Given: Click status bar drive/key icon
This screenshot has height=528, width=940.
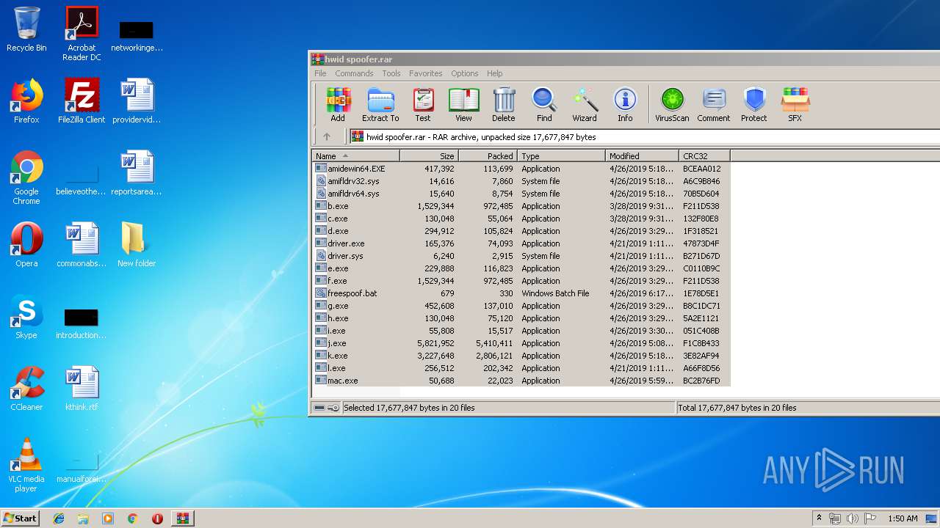Looking at the screenshot, I should tap(326, 408).
